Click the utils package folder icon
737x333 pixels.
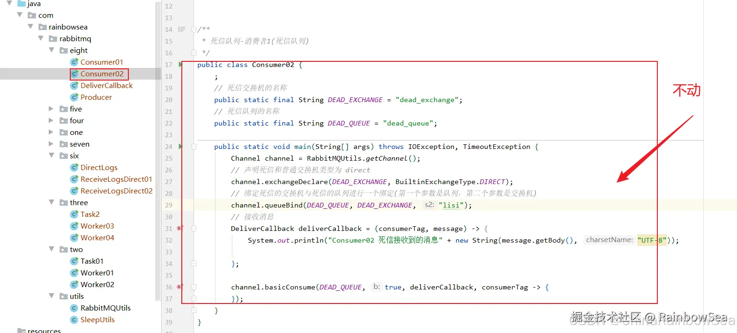click(64, 296)
